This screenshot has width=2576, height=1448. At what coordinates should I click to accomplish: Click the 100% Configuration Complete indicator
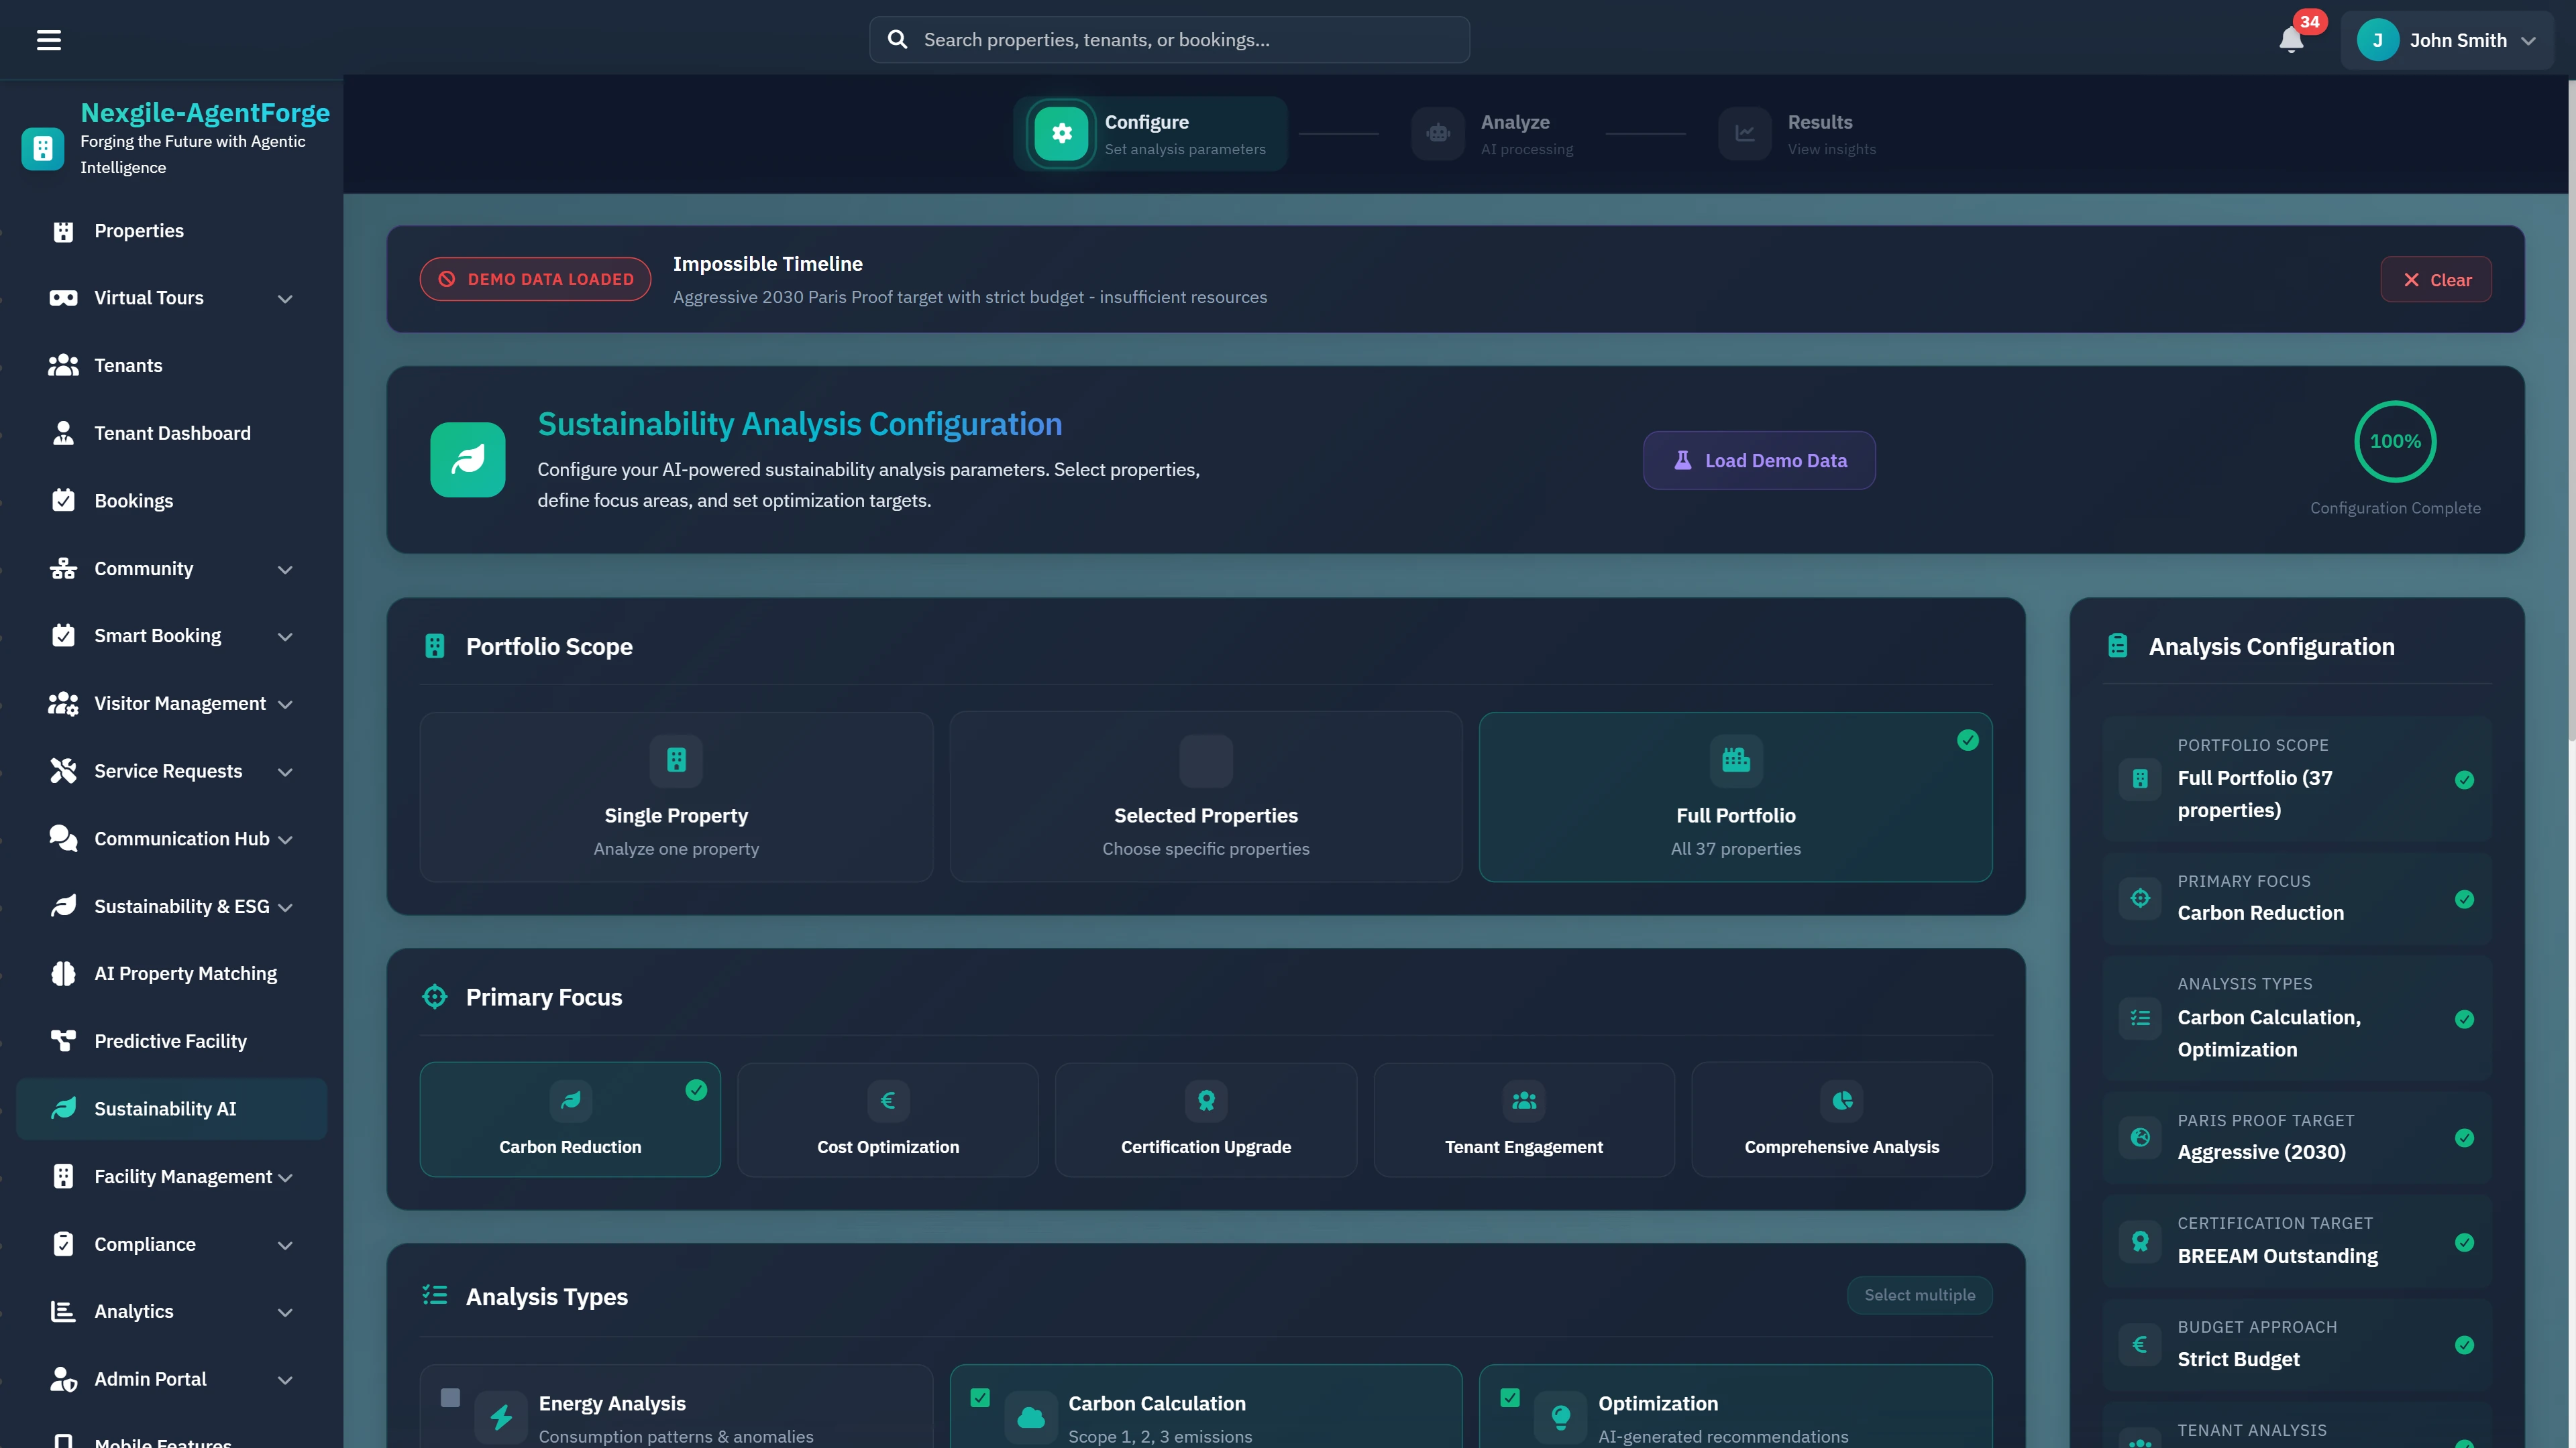coord(2396,442)
